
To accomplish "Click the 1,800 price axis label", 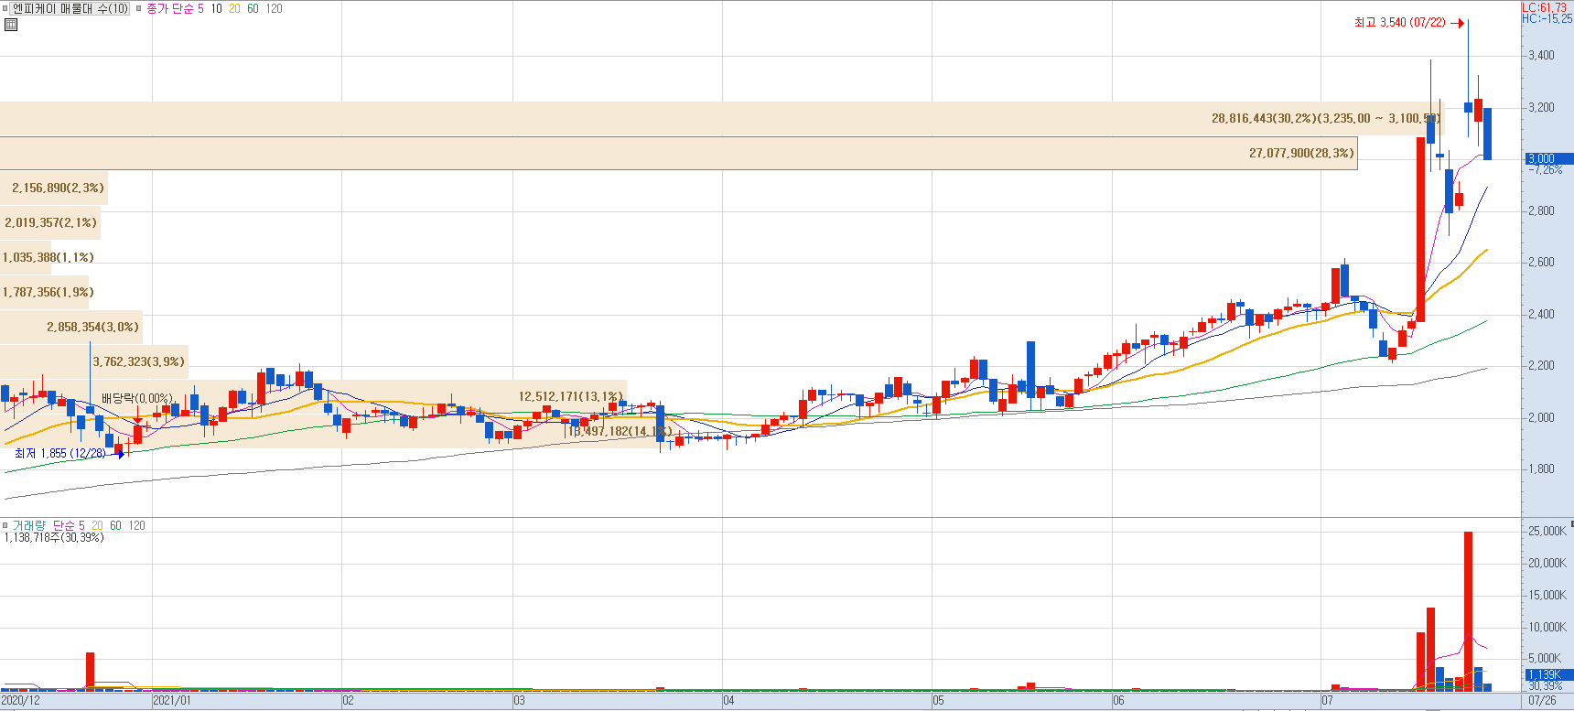I will click(x=1541, y=469).
